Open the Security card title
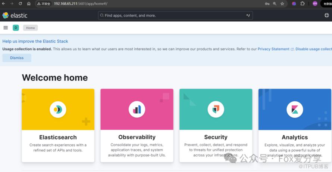 coord(216,137)
